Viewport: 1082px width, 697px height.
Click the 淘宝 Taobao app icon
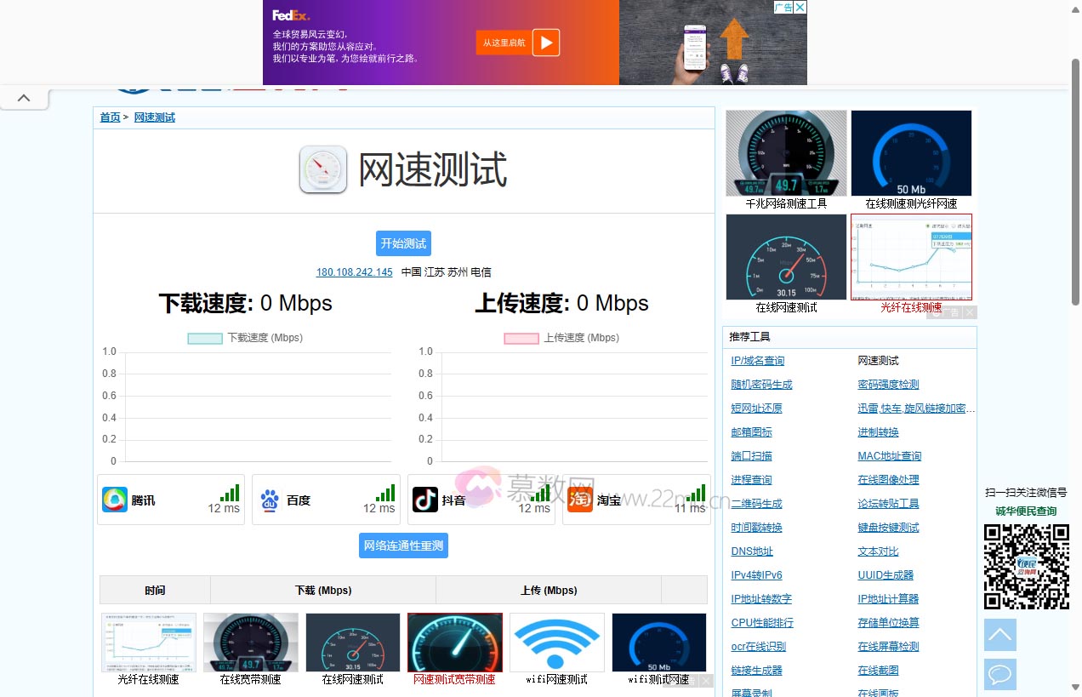pyautogui.click(x=580, y=501)
